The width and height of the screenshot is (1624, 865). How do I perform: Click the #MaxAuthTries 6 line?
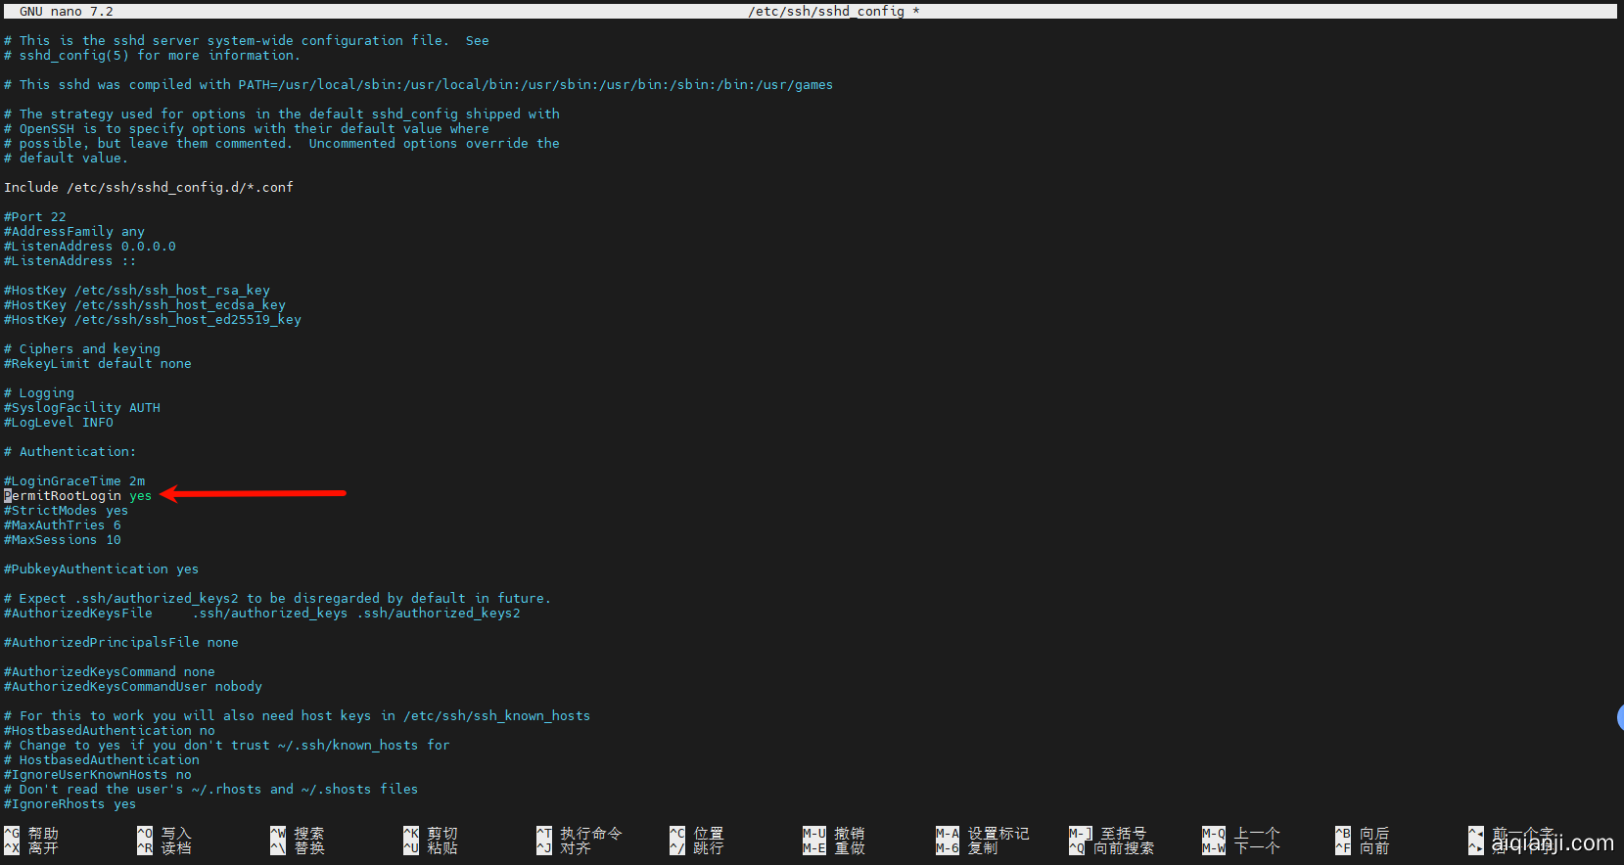tap(63, 525)
